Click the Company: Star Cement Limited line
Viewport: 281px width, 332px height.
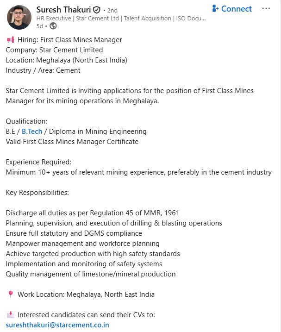[x=54, y=50]
